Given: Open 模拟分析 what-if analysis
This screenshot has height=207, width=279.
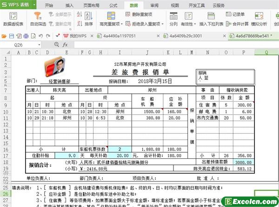Looking at the screenshot, I should tap(259, 19).
